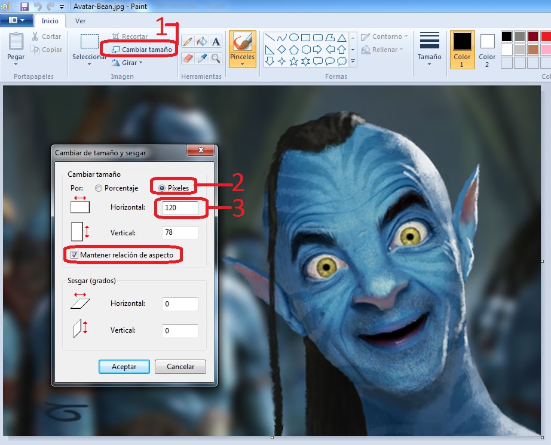Click the Color 1 button
Viewport: 551px width, 445px height.
pyautogui.click(x=462, y=49)
